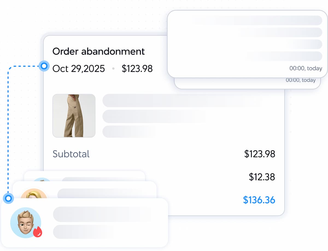Click the Order abandonment heading

(99, 51)
